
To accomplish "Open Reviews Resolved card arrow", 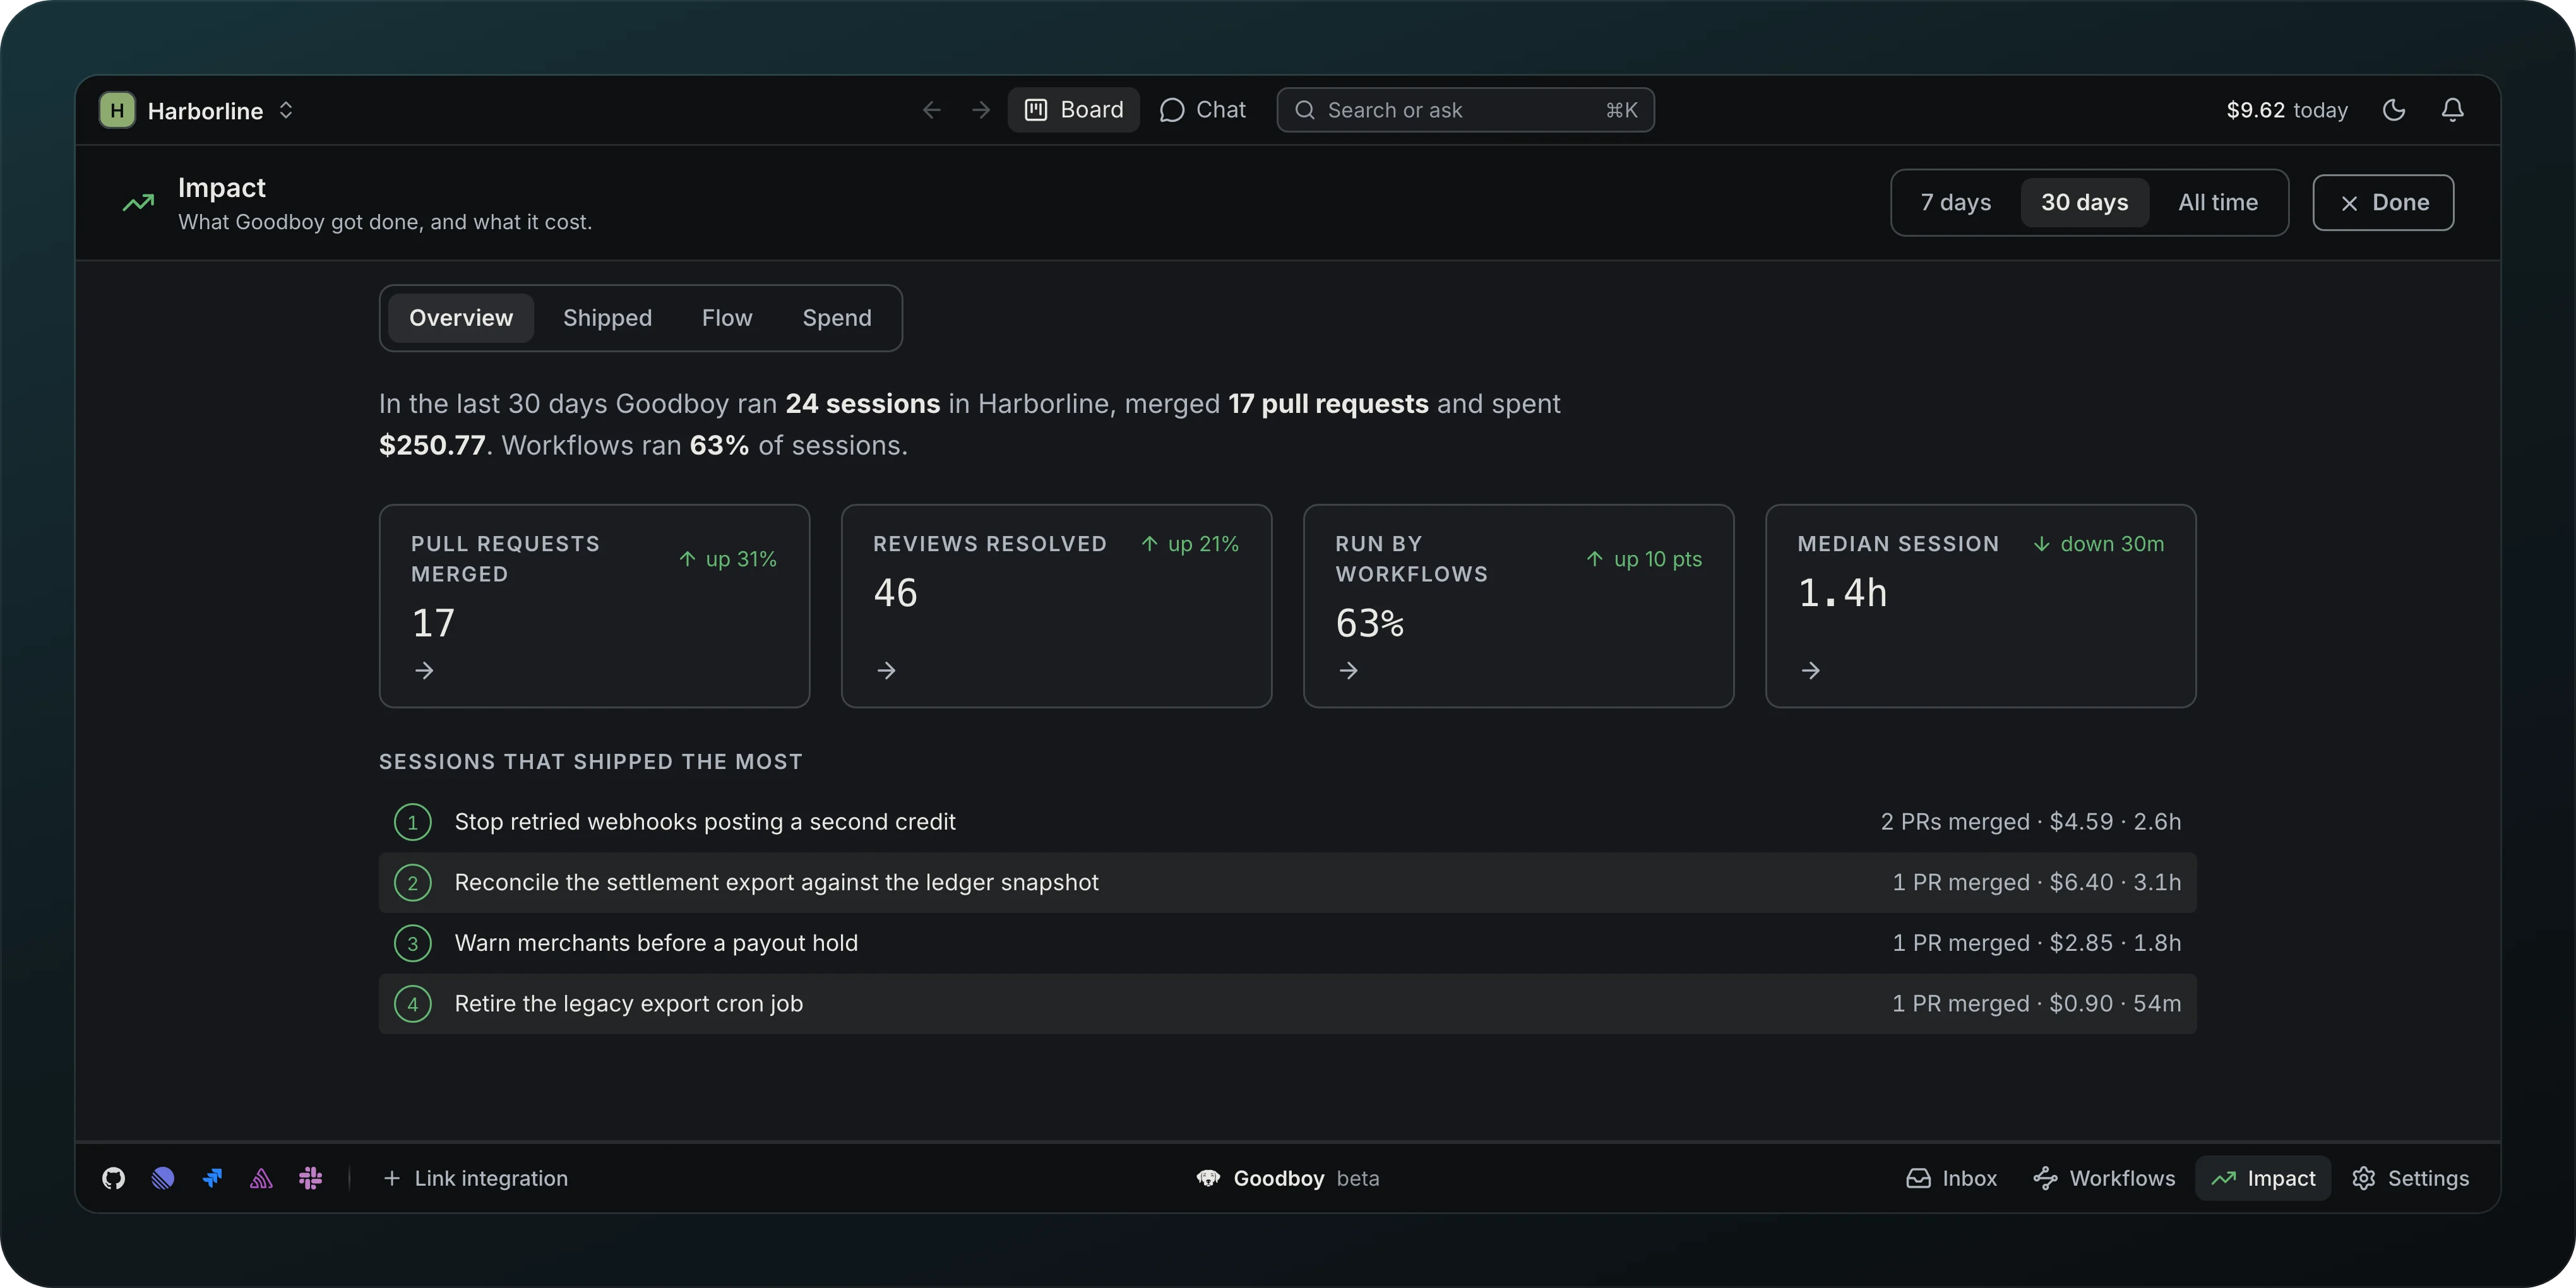I will [x=886, y=670].
